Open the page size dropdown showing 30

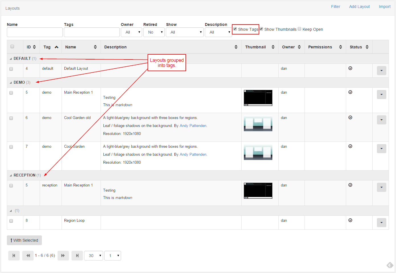coord(93,256)
